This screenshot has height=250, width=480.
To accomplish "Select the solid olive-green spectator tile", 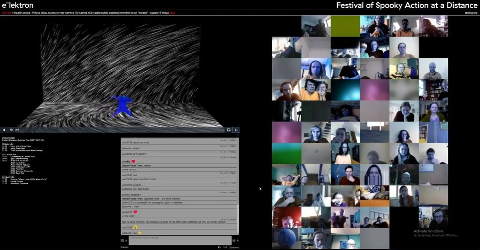I will click(x=345, y=26).
